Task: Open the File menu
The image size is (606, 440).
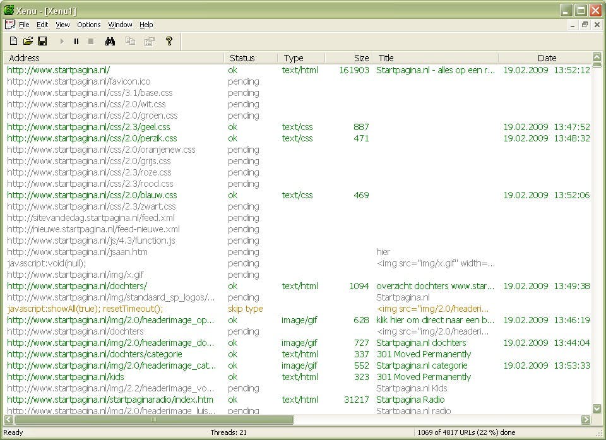Action: click(x=24, y=25)
